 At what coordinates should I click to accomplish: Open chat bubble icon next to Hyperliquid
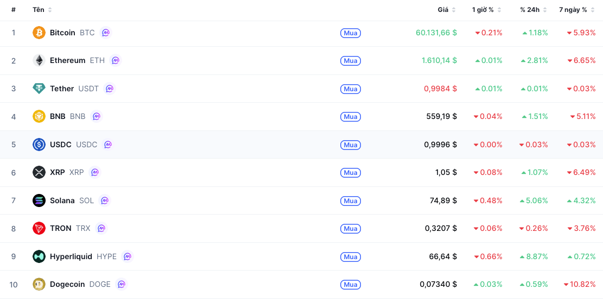click(128, 256)
